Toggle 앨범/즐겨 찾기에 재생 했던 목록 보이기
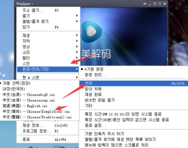 point(134,139)
